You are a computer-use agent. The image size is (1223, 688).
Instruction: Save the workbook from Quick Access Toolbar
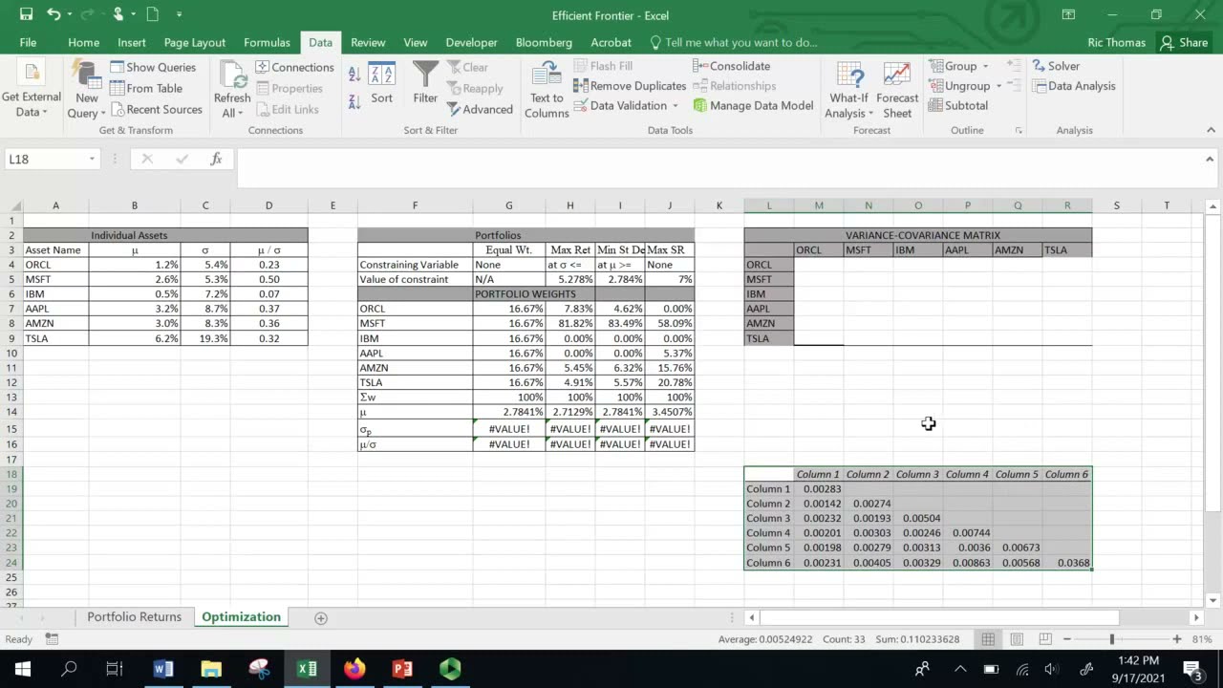[x=26, y=14]
